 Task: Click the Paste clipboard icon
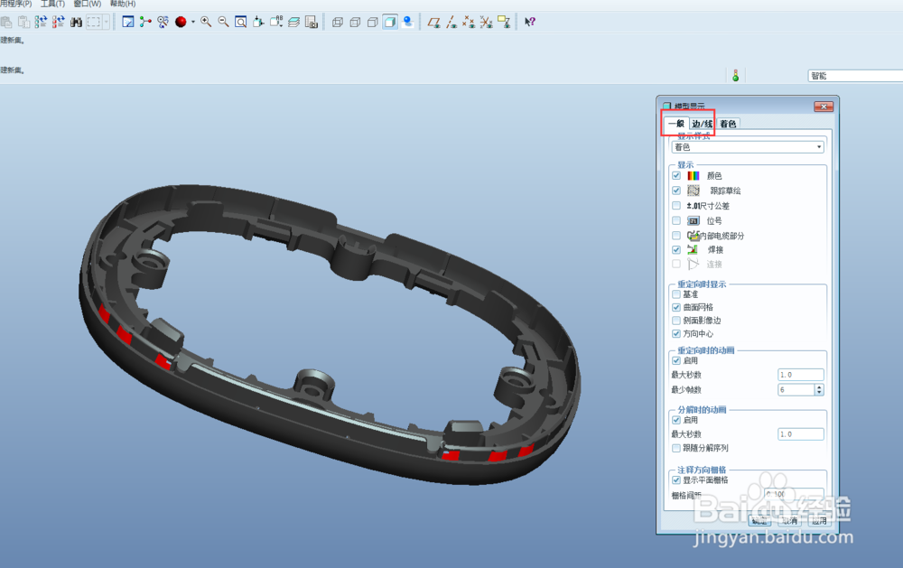23,22
